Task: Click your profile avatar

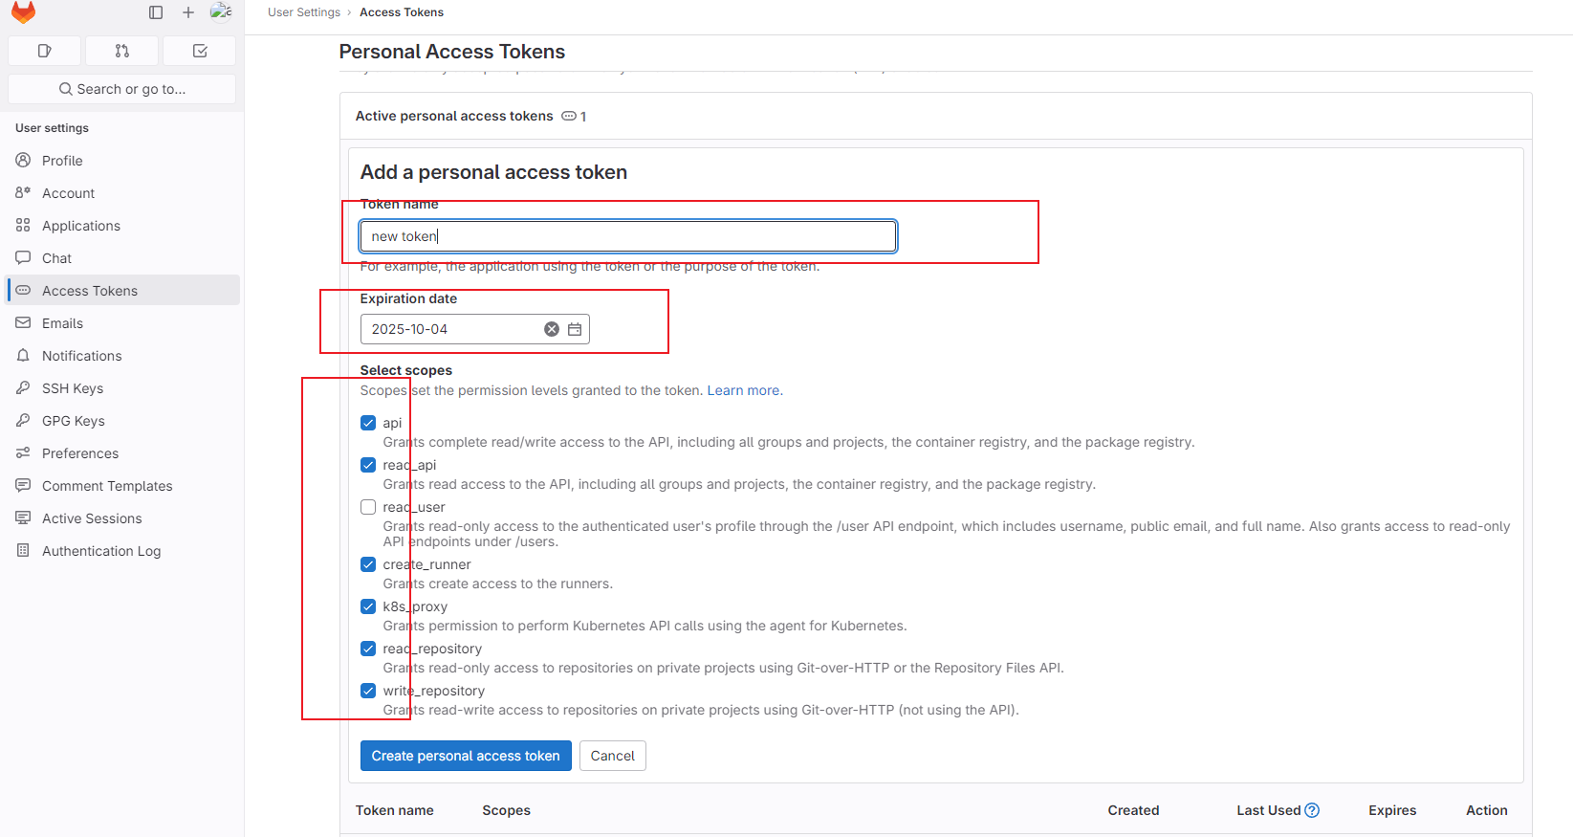Action: pos(221,11)
